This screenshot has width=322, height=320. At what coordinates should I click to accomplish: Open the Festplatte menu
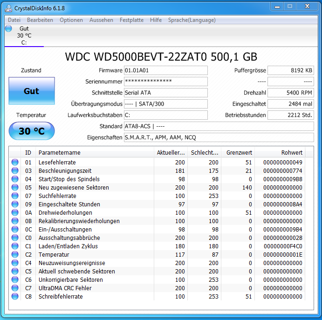point(131,20)
